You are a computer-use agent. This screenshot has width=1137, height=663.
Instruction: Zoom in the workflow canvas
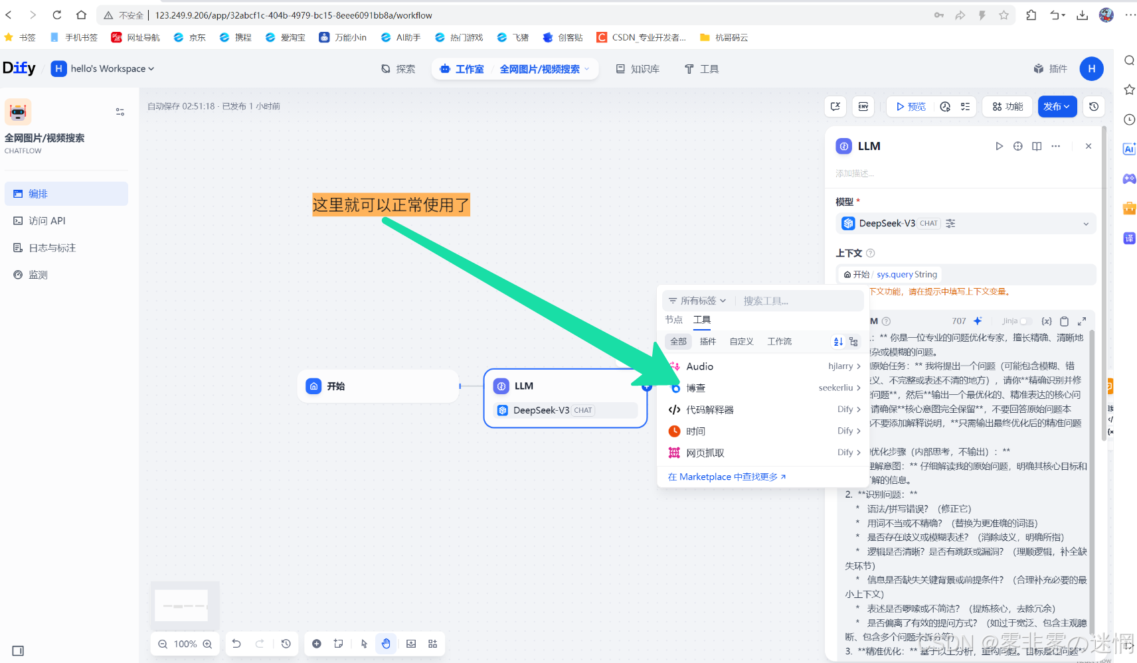(207, 644)
